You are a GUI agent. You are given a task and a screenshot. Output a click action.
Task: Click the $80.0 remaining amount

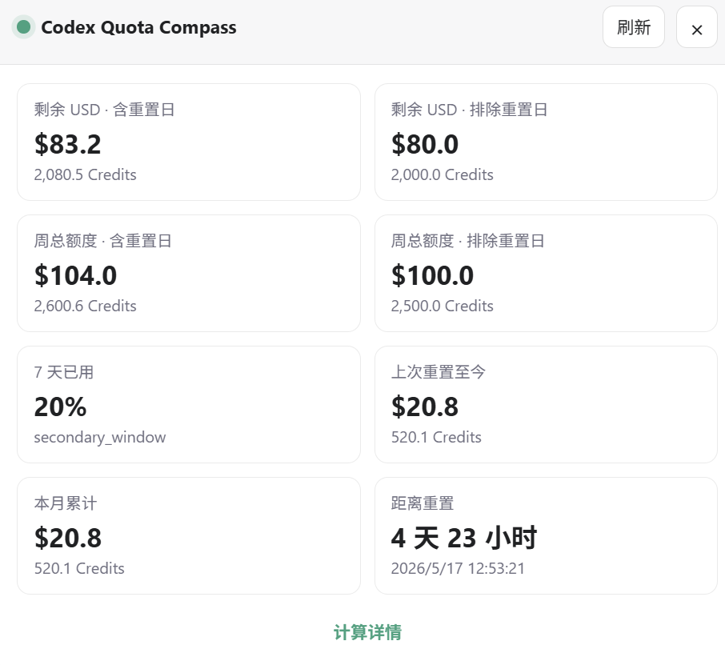425,144
